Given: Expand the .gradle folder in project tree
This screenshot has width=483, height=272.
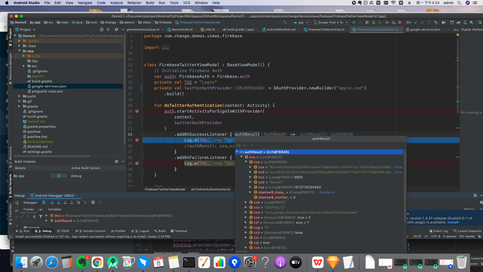Looking at the screenshot, I should [x=19, y=41].
